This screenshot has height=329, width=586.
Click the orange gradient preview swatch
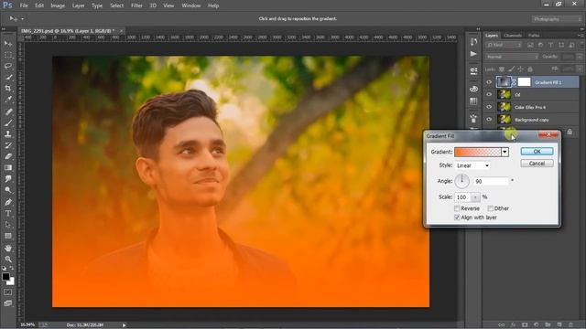[x=478, y=152]
